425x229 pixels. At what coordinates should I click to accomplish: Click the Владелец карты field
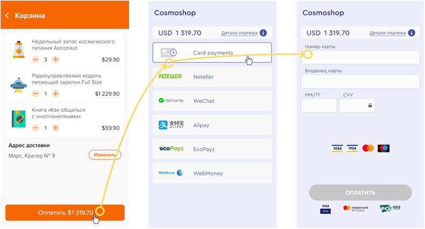(360, 81)
